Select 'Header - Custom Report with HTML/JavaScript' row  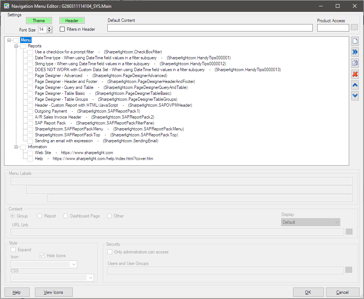114,105
